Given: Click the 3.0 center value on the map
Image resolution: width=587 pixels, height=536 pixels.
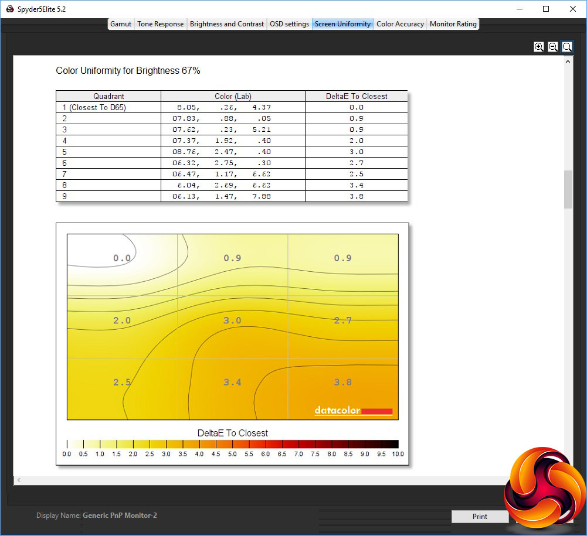Looking at the screenshot, I should coord(232,320).
